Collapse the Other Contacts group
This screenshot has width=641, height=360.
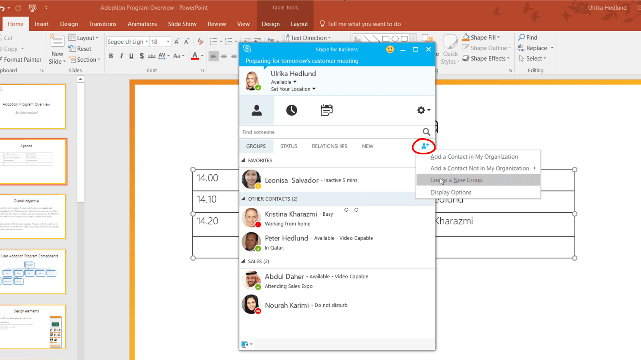pyautogui.click(x=243, y=199)
